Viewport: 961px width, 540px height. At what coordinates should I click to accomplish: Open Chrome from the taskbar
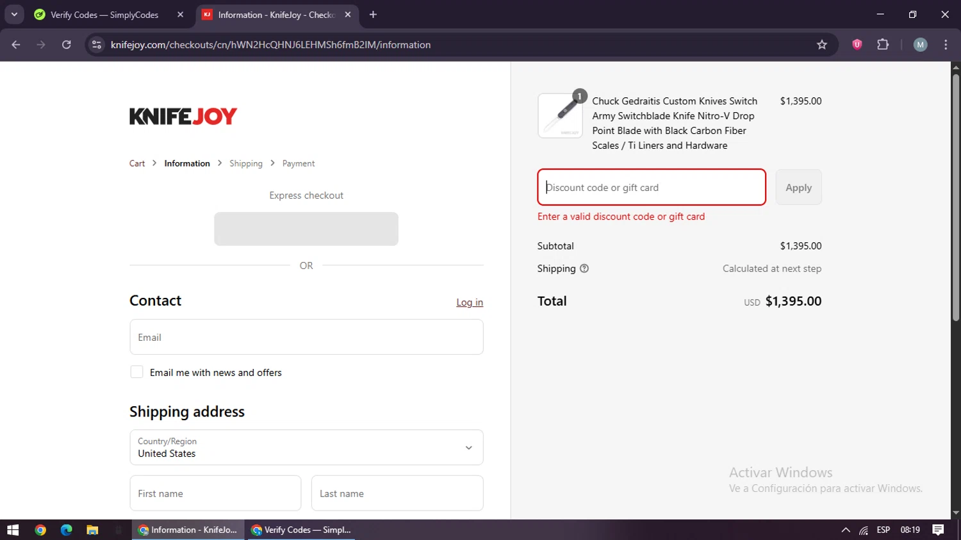pyautogui.click(x=40, y=530)
